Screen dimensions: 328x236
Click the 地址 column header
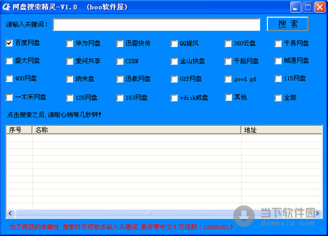282,130
